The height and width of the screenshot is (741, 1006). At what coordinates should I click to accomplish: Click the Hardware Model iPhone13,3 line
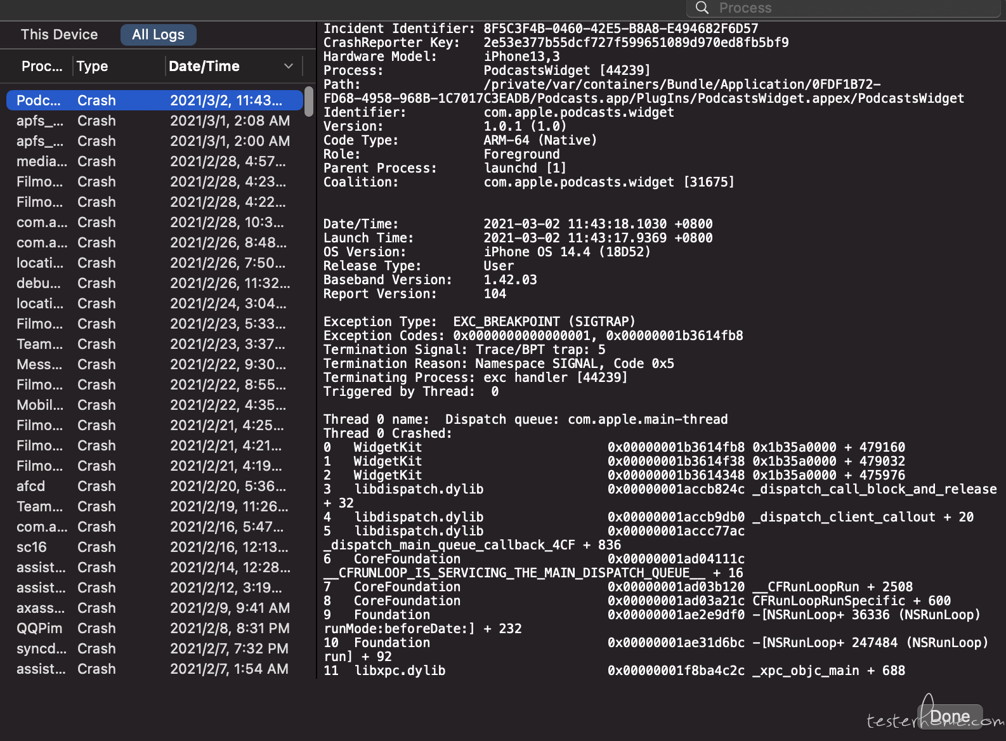click(x=441, y=56)
